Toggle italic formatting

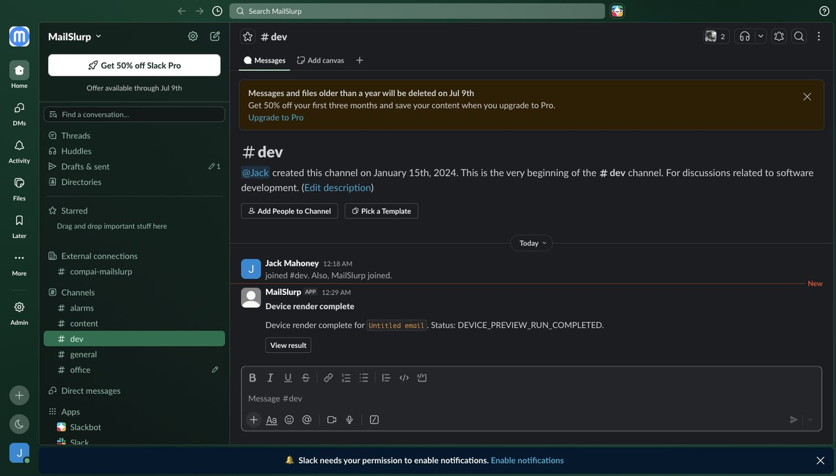coord(270,378)
